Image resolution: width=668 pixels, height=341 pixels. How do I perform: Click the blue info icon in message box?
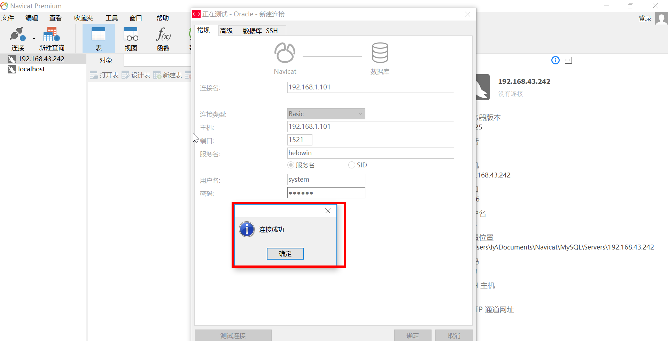pyautogui.click(x=247, y=229)
